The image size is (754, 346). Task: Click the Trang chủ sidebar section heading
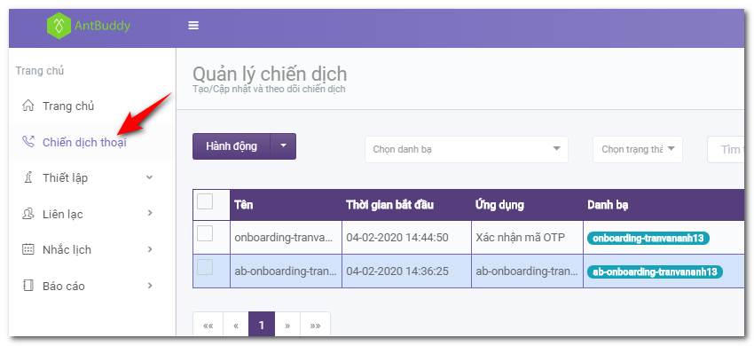40,71
